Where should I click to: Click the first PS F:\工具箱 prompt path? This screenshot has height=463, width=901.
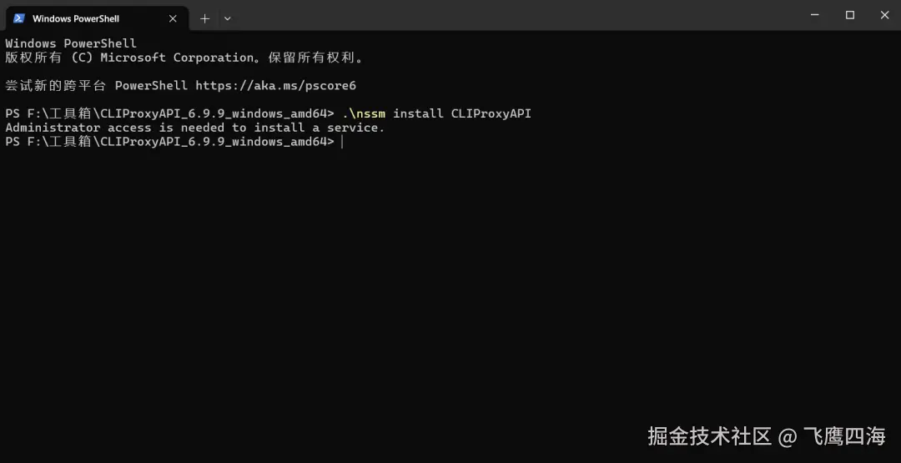coord(169,113)
